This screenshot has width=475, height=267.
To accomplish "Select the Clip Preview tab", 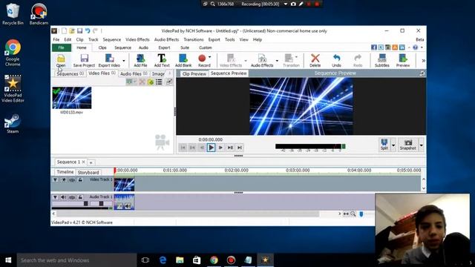I will coord(194,73).
